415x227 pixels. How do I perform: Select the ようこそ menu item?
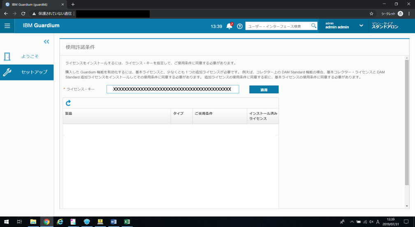pos(27,56)
